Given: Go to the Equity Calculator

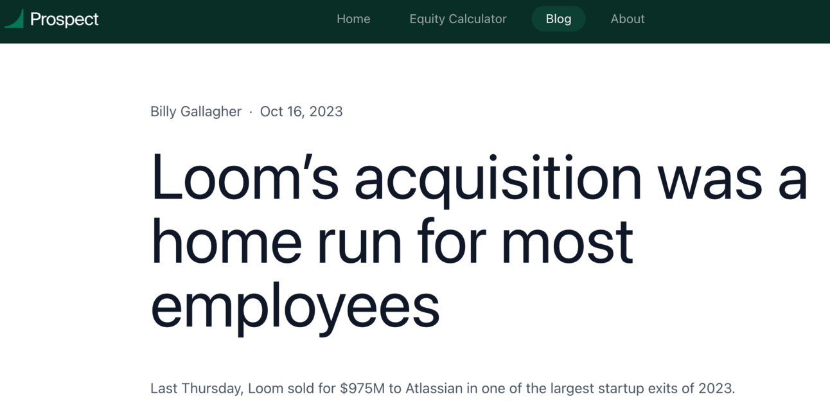Looking at the screenshot, I should (458, 19).
